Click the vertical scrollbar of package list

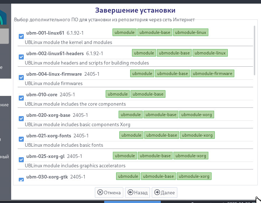pyautogui.click(x=255, y=50)
